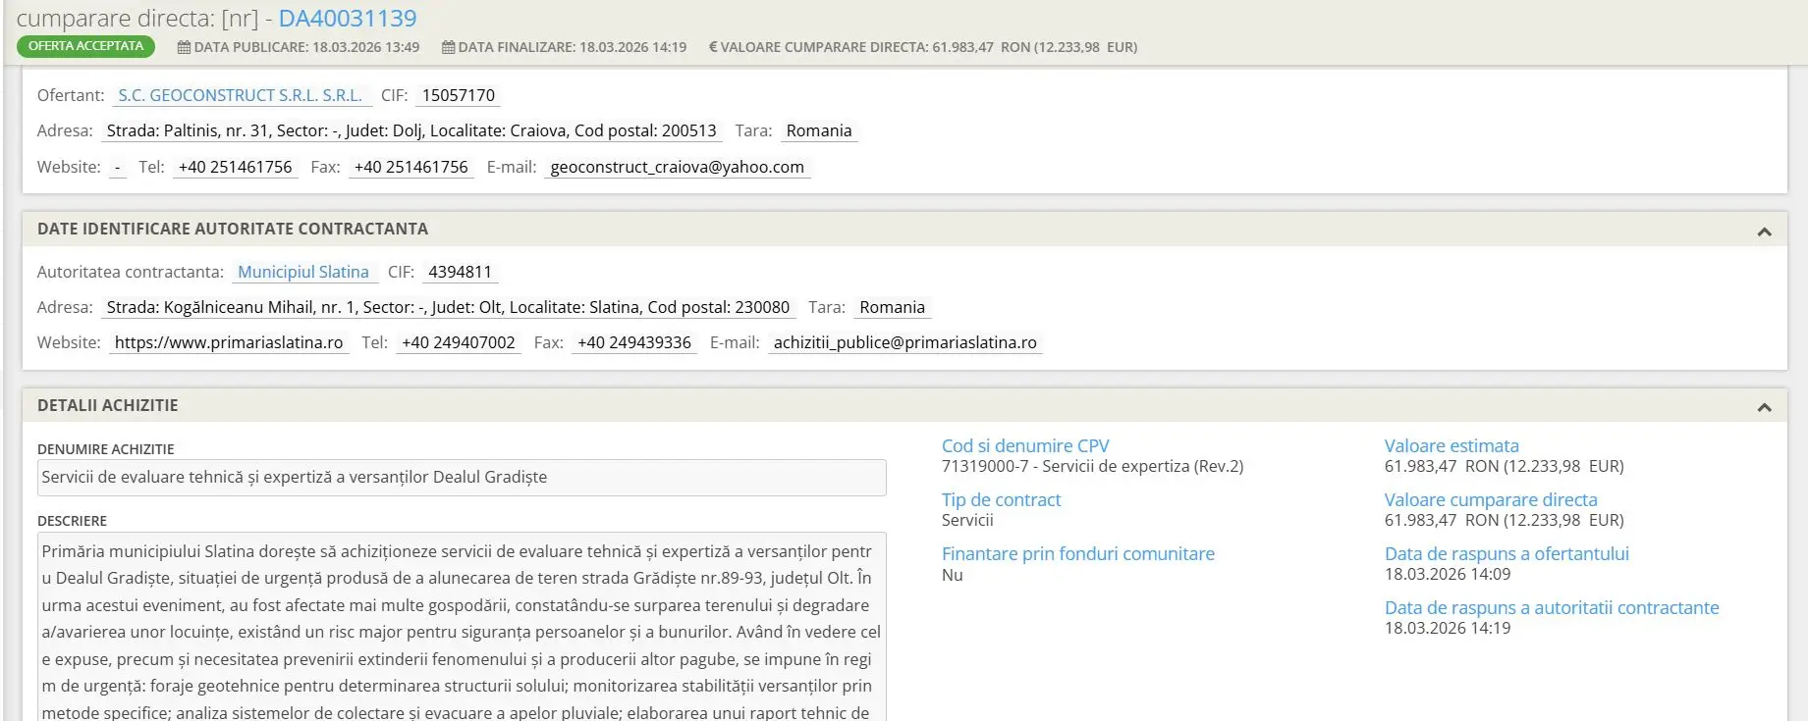Screen dimensions: 1808x721
Task: Click inside the DESCRIERE text area
Action: [462, 628]
